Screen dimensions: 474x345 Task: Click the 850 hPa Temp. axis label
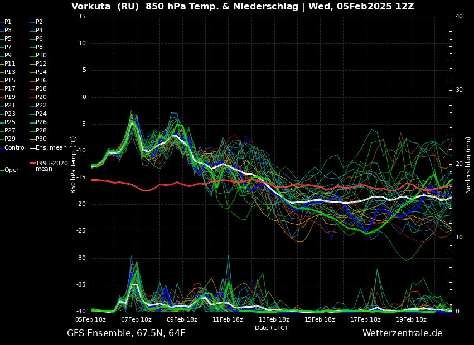click(x=73, y=165)
